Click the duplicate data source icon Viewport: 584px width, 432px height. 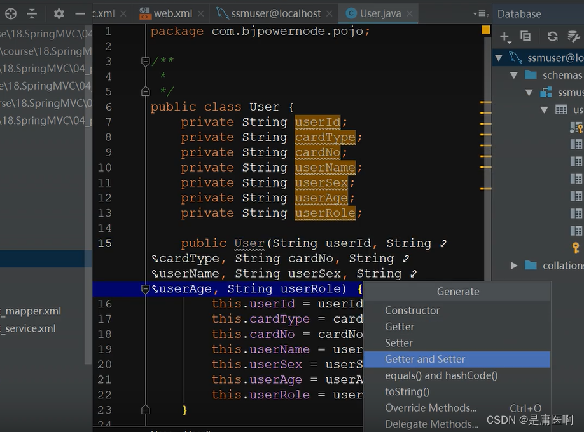[x=525, y=36]
